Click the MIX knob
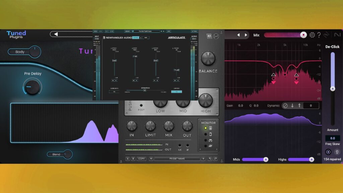 169,126
